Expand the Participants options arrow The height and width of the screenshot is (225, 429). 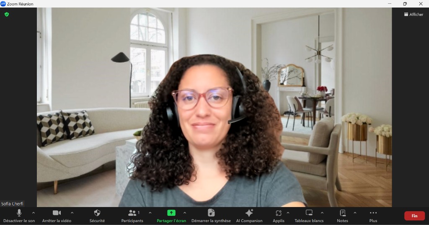[150, 212]
